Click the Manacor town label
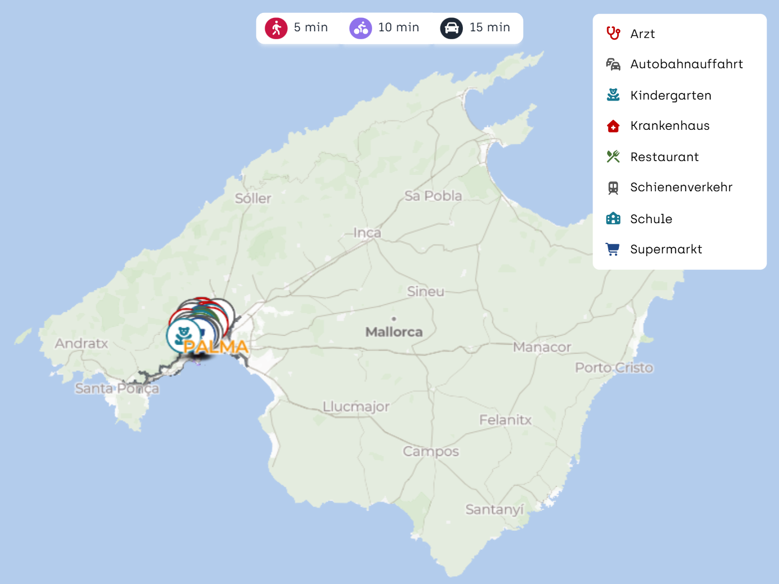 (542, 347)
